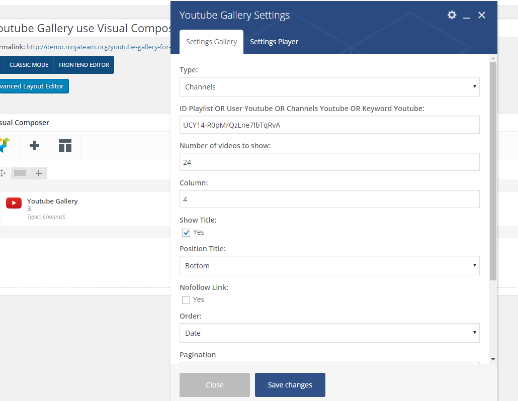Add column with small plus icon
The height and width of the screenshot is (401, 518).
coord(39,173)
